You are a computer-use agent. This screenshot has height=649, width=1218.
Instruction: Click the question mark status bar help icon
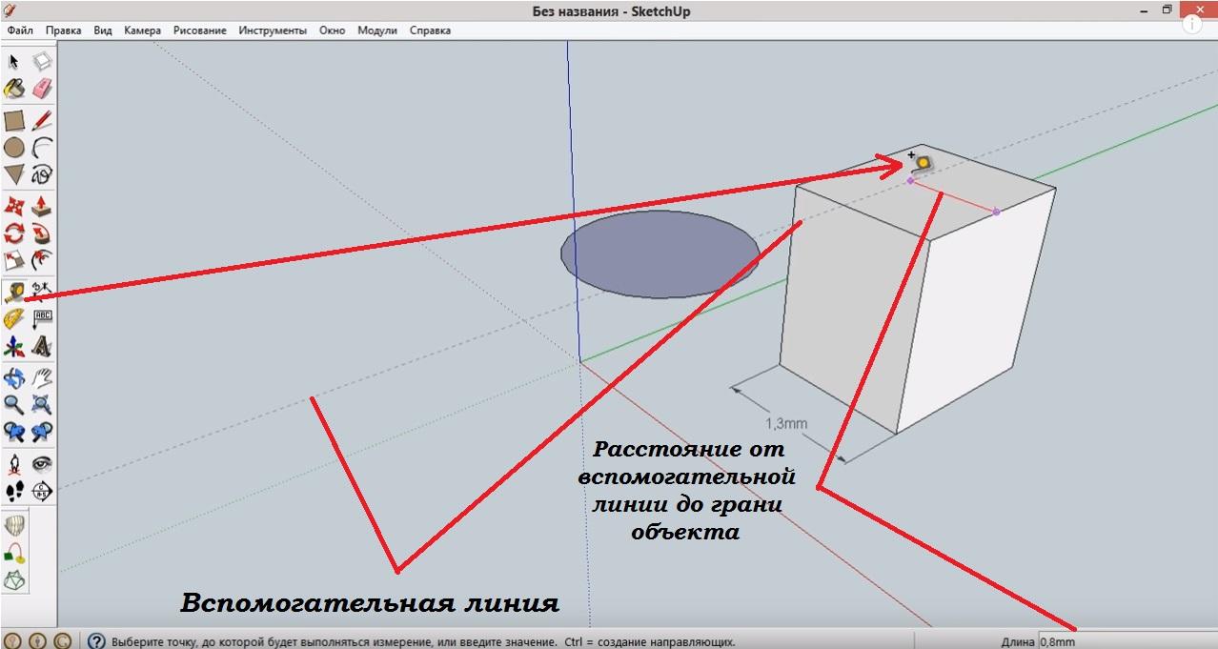[x=96, y=641]
